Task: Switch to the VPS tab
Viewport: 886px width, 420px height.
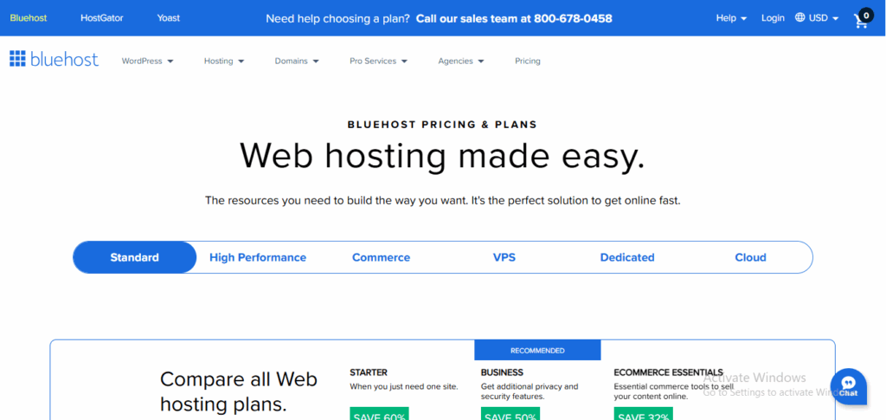Action: pyautogui.click(x=504, y=257)
